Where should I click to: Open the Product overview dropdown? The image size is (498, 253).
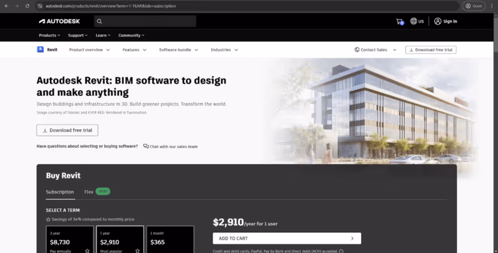click(x=89, y=50)
